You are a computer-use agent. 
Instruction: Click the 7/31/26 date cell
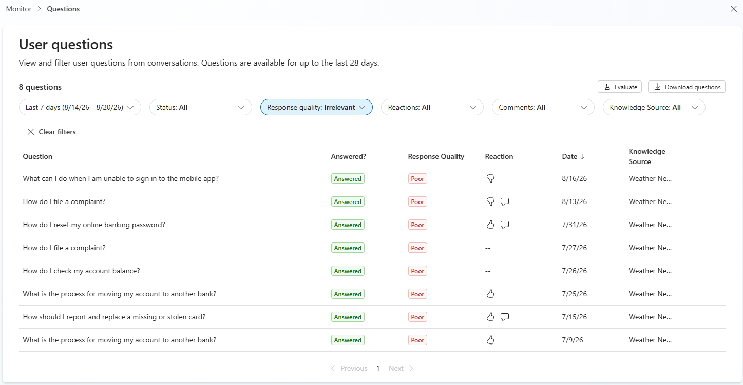click(575, 225)
